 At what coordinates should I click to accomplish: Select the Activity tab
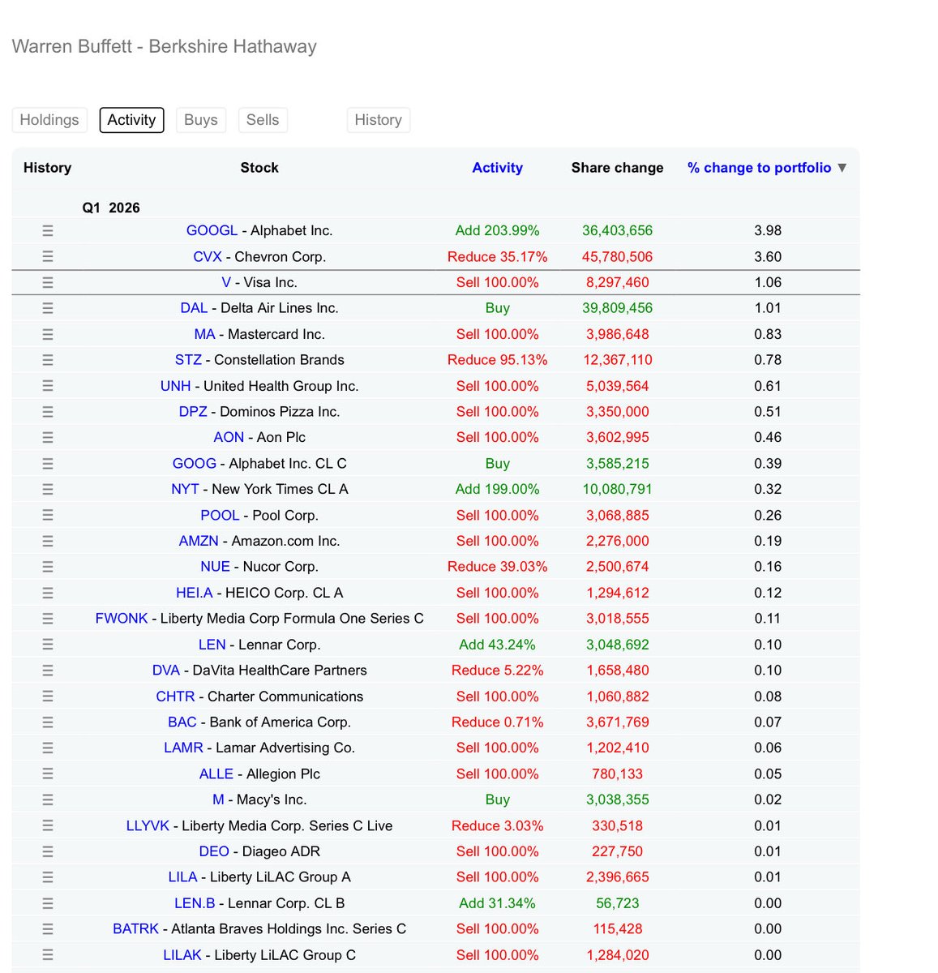[x=131, y=120]
